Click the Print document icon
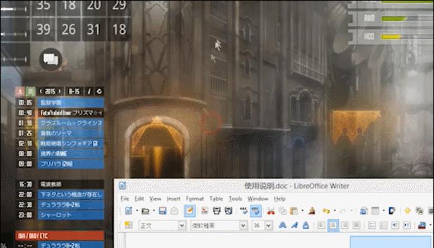 click(217, 211)
